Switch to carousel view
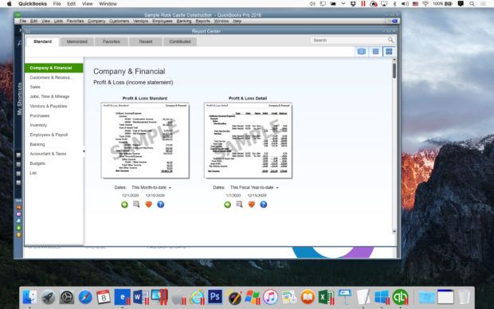 click(362, 51)
